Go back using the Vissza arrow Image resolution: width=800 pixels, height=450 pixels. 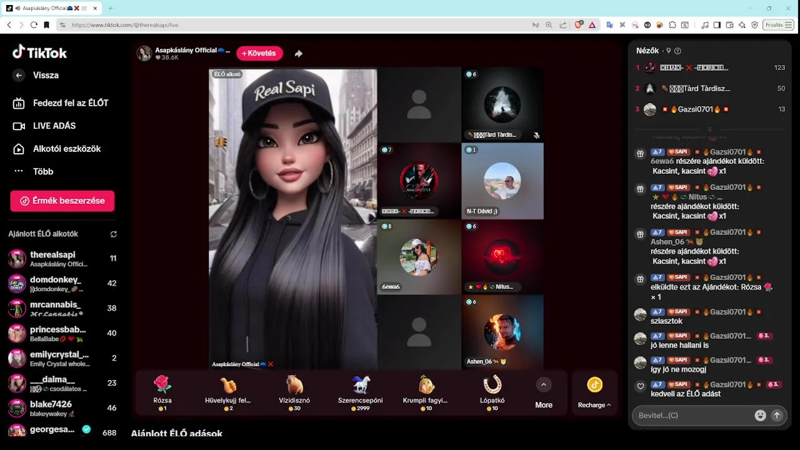(19, 76)
